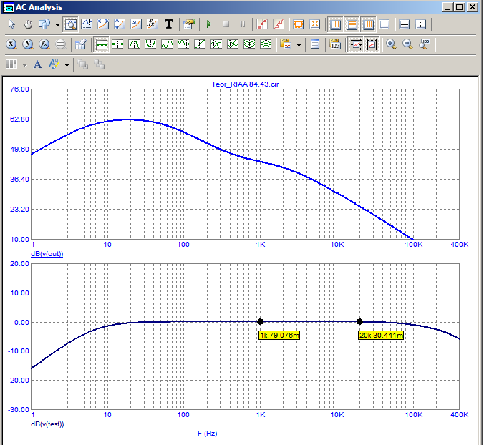Select the 20k,30.441m yellow tag

pos(381,336)
